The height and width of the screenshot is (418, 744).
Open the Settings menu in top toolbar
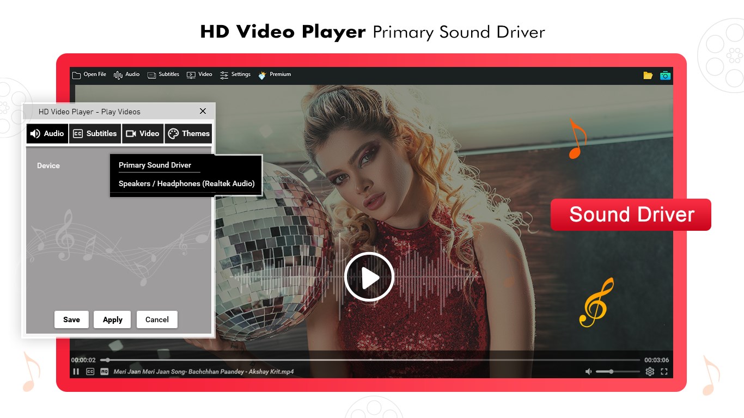(x=235, y=75)
